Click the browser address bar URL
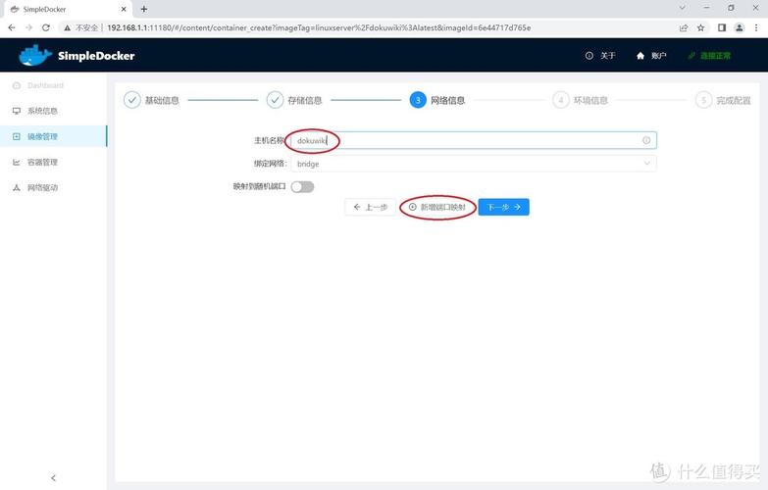This screenshot has height=490, width=768. [x=319, y=27]
